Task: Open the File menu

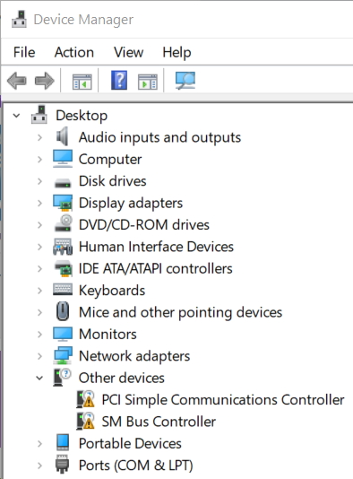Action: coord(24,52)
